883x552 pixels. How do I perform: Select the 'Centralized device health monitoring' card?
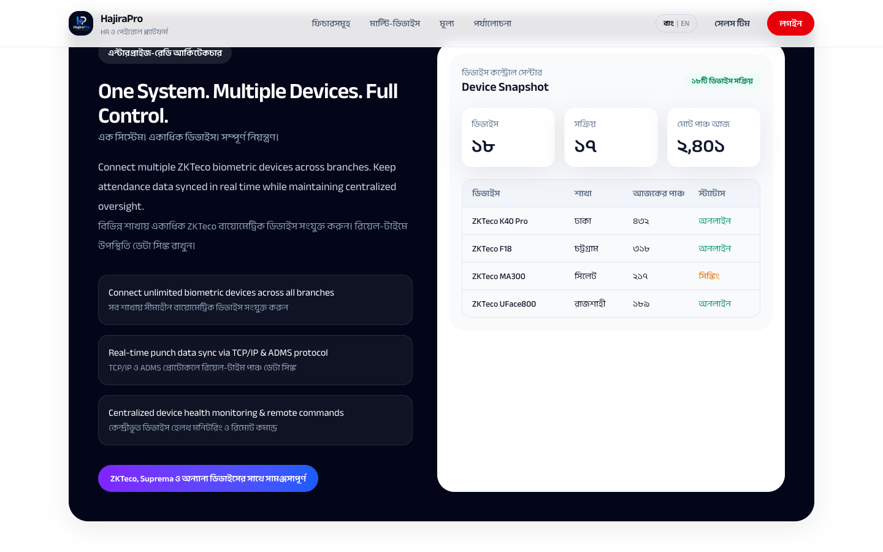tap(255, 420)
